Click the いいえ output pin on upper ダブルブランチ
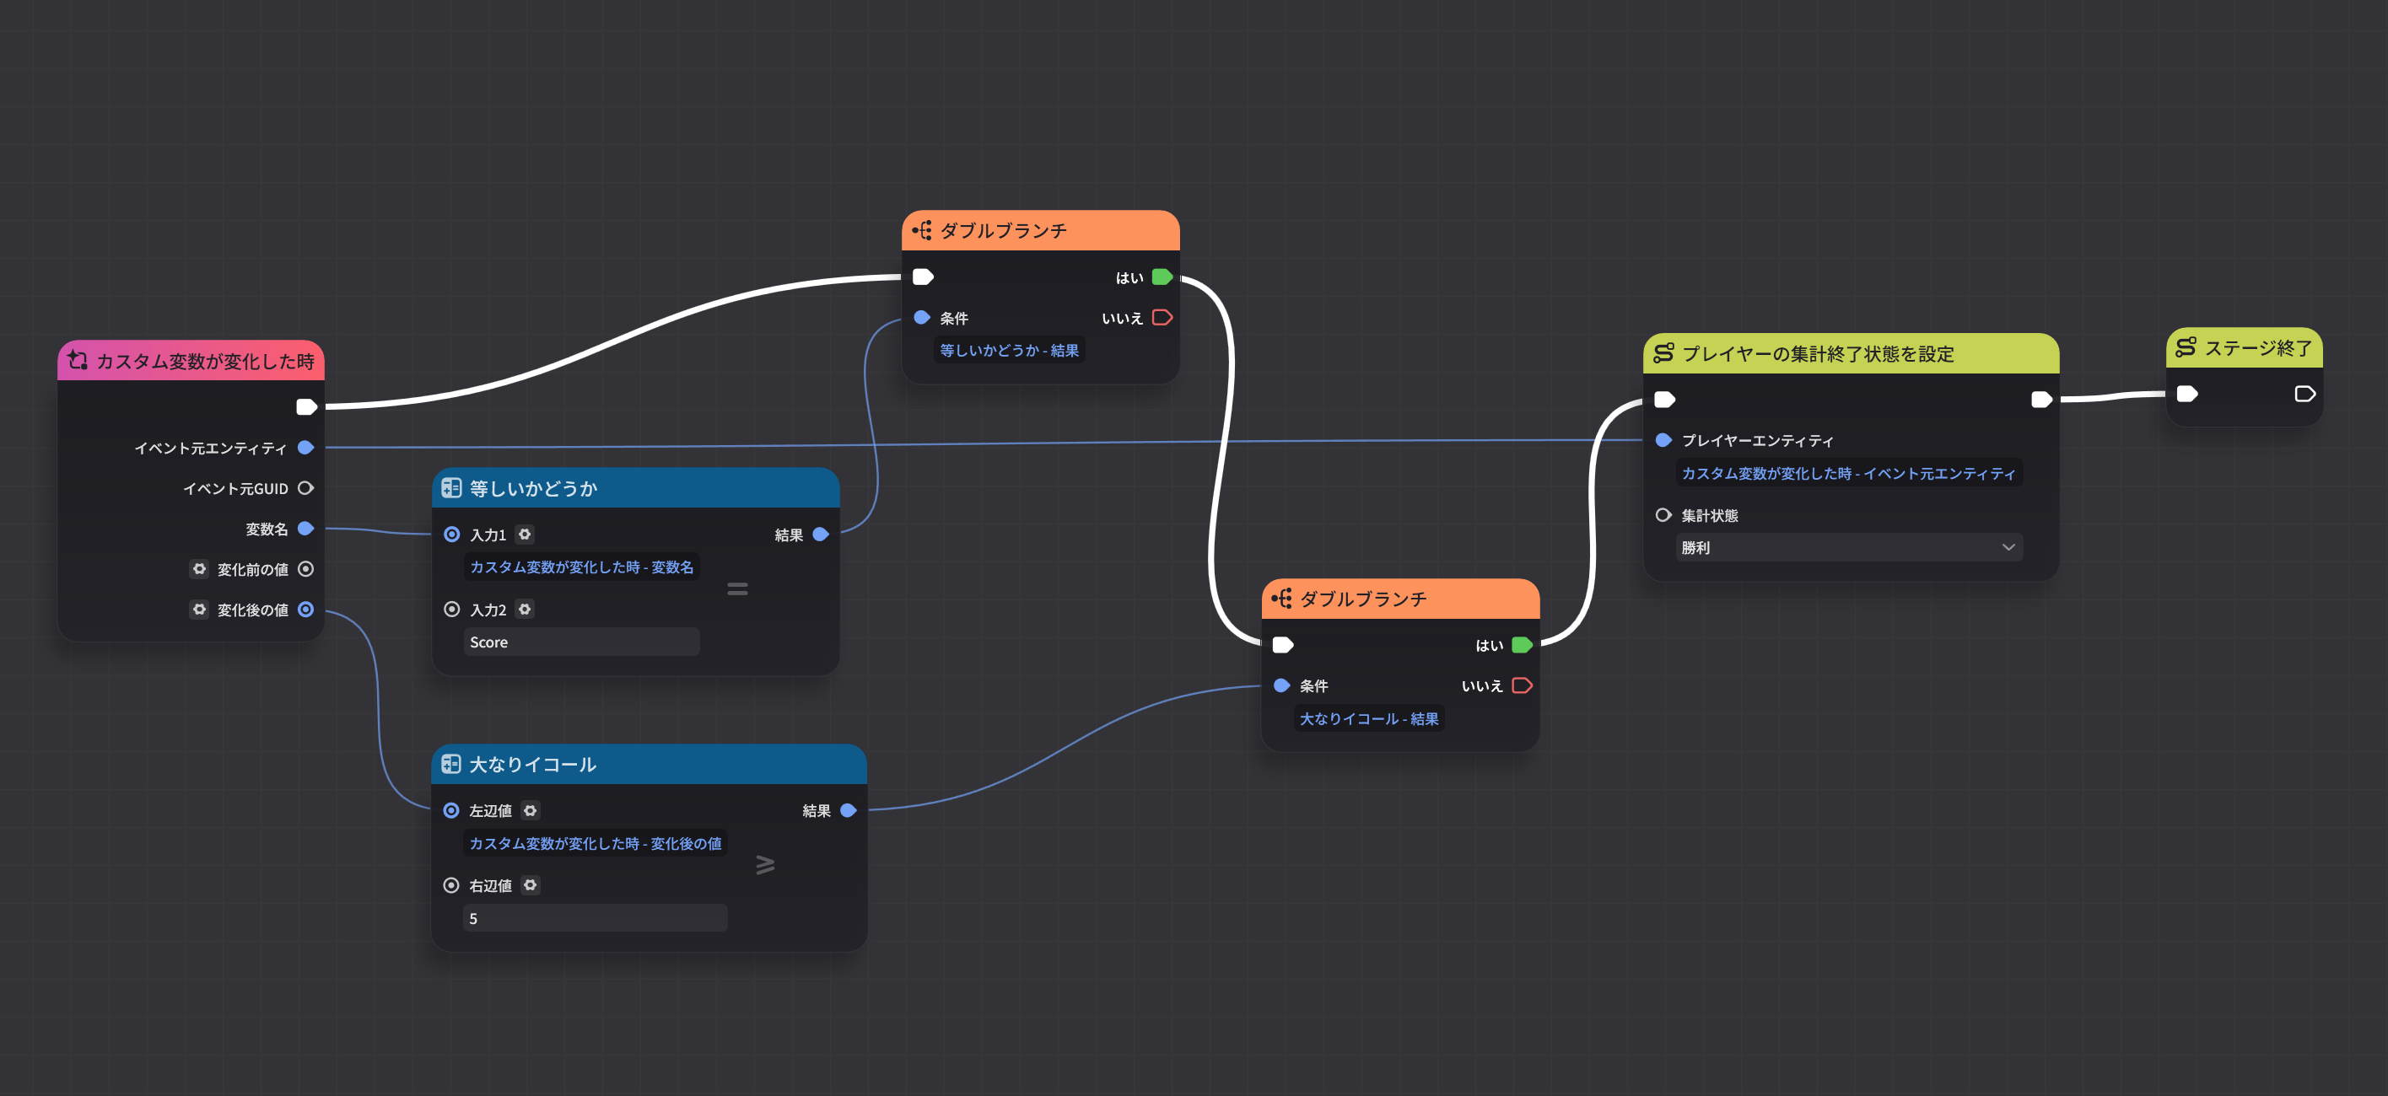 (x=1162, y=318)
